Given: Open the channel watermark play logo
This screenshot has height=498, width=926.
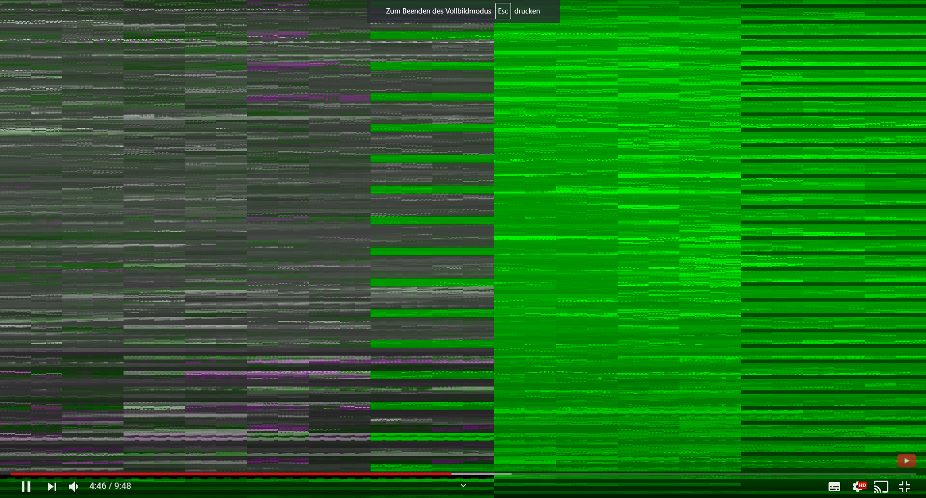Looking at the screenshot, I should 907,461.
